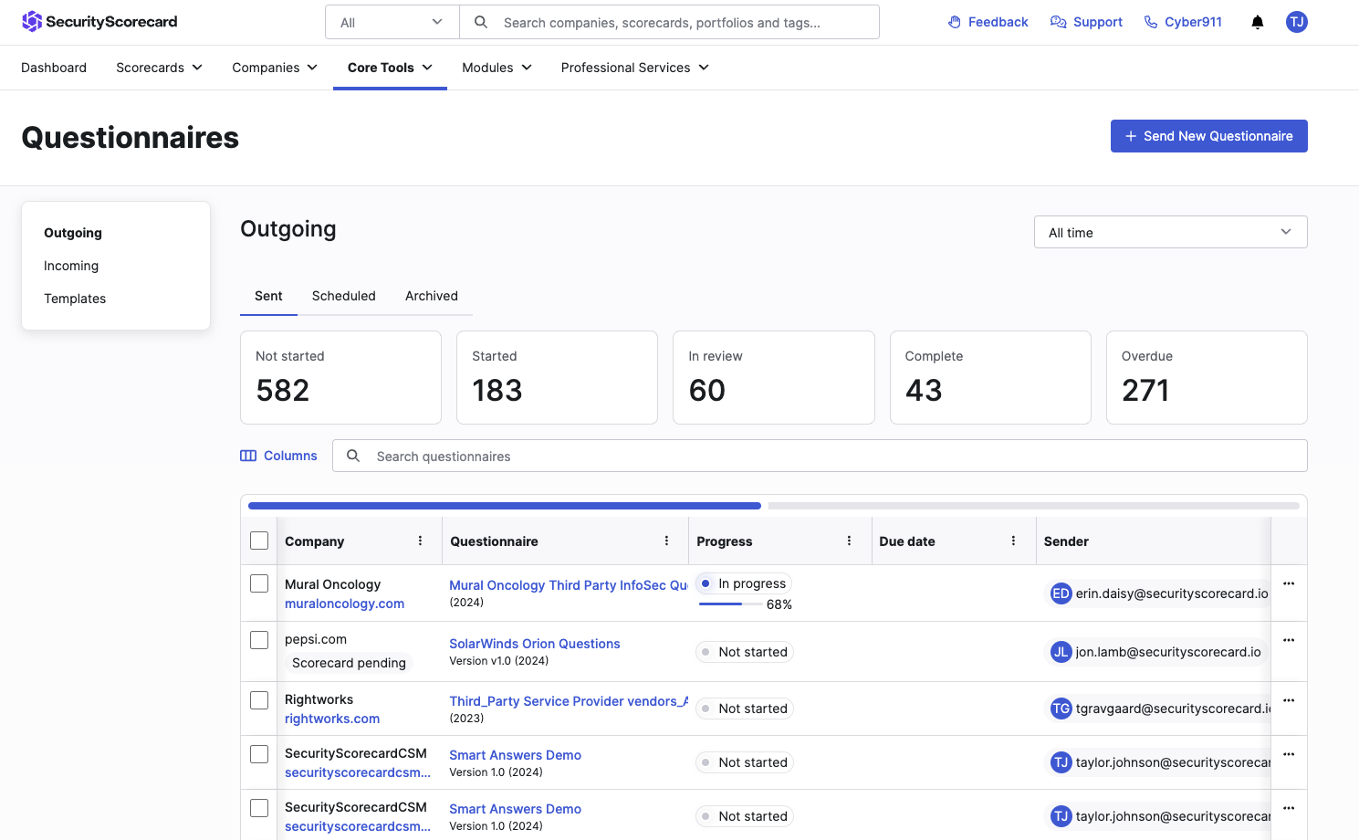This screenshot has height=840, width=1359.
Task: Check the Rightworks row checkbox
Action: click(259, 700)
